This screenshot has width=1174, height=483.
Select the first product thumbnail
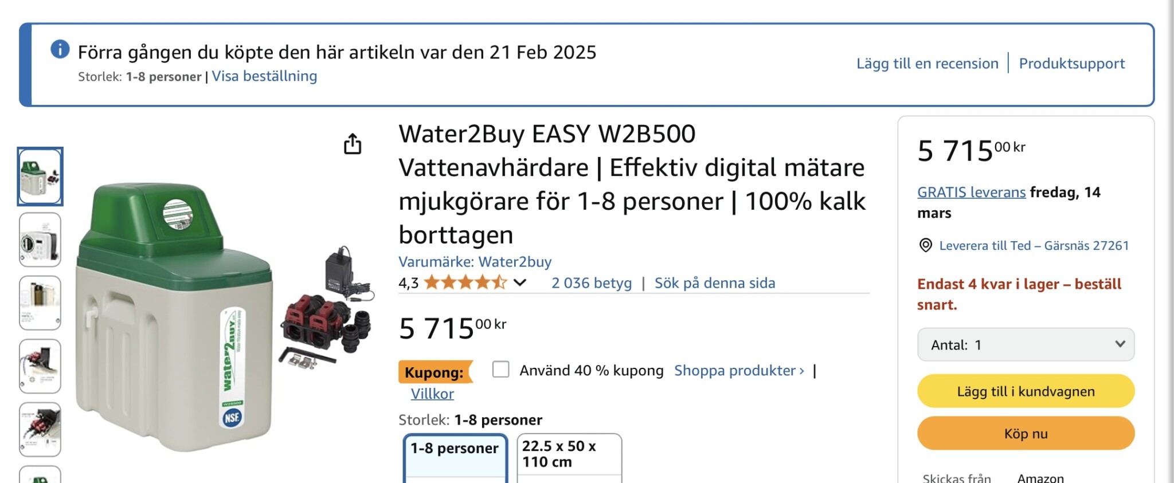pyautogui.click(x=40, y=176)
